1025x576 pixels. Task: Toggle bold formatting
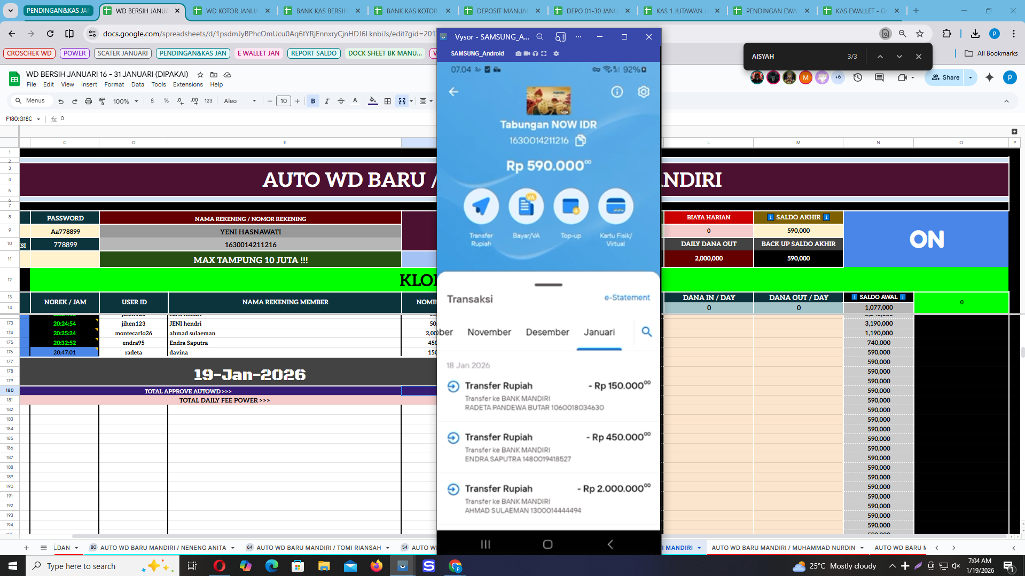313,101
